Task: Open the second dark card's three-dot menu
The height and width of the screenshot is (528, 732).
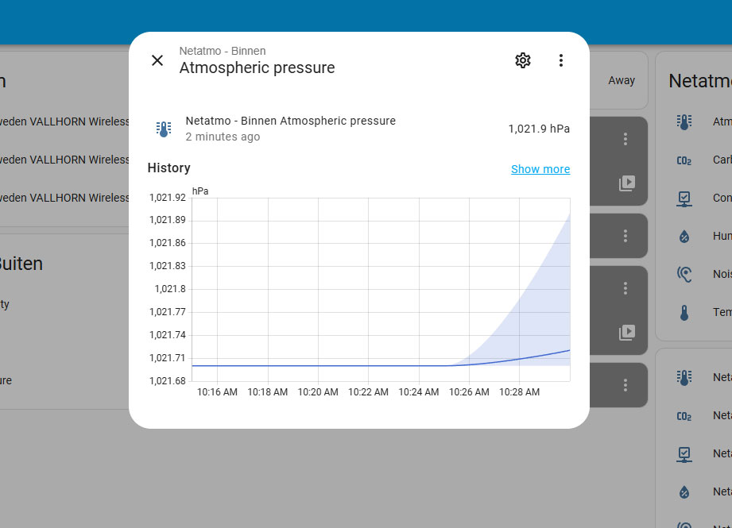Action: coord(625,236)
